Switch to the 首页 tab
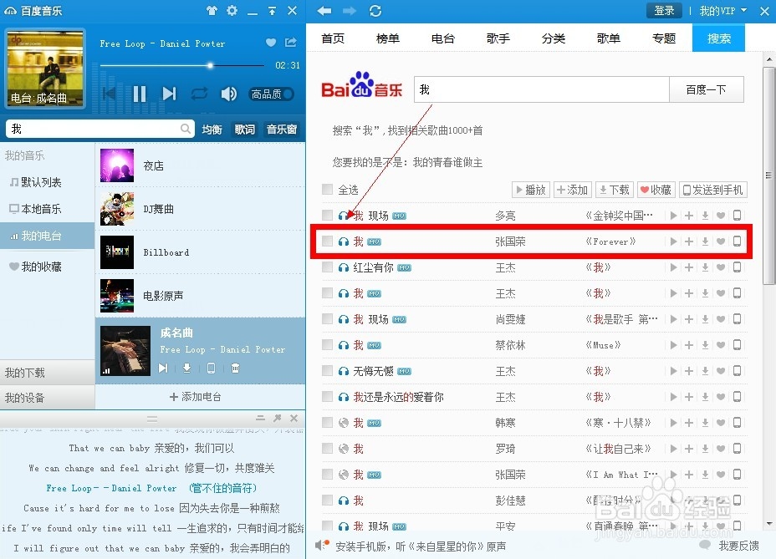The width and height of the screenshot is (776, 559). click(333, 38)
